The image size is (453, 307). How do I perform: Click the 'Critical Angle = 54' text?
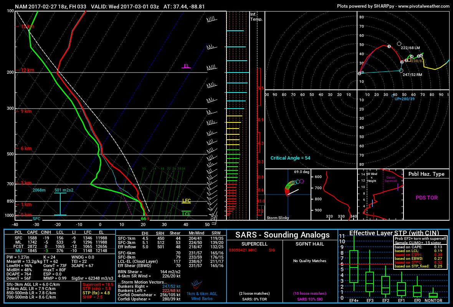point(290,158)
